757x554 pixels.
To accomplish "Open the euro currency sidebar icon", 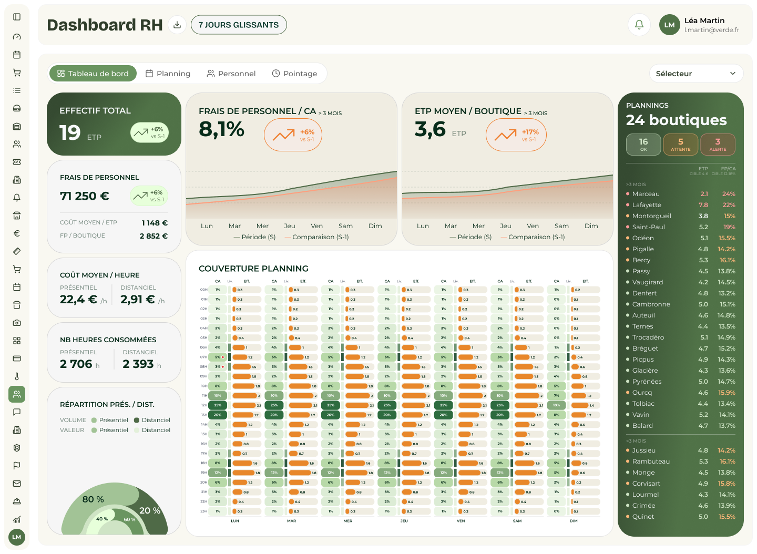I will [17, 233].
